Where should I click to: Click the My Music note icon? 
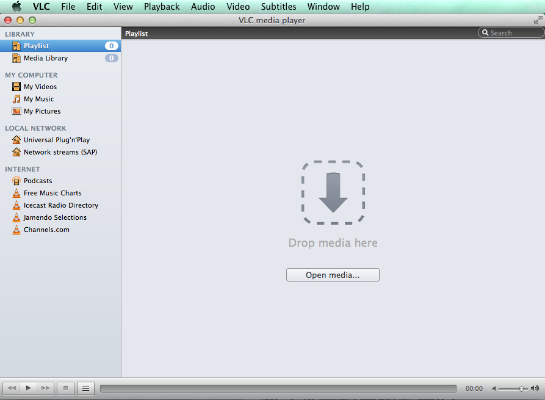tap(16, 99)
